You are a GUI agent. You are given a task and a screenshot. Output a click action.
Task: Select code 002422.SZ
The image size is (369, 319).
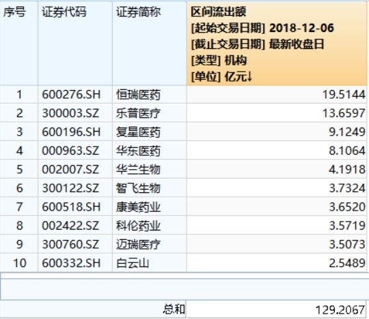pyautogui.click(x=70, y=226)
